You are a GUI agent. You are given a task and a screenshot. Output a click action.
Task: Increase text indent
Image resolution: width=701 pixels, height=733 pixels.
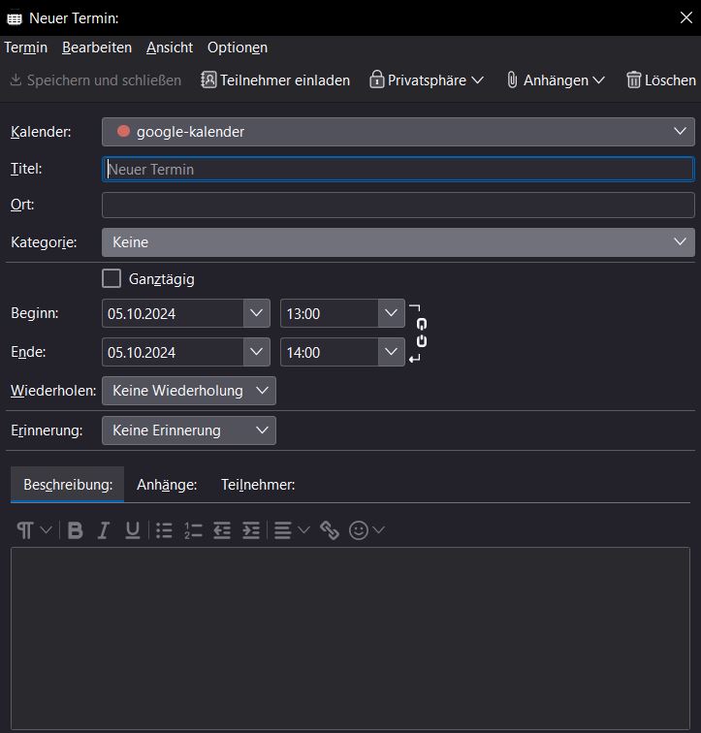(251, 530)
